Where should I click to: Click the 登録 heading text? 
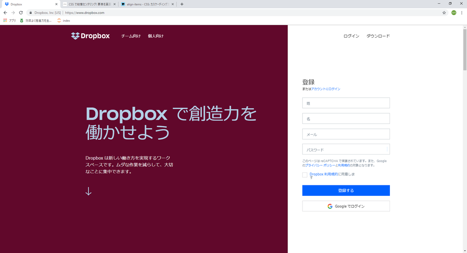tap(308, 82)
